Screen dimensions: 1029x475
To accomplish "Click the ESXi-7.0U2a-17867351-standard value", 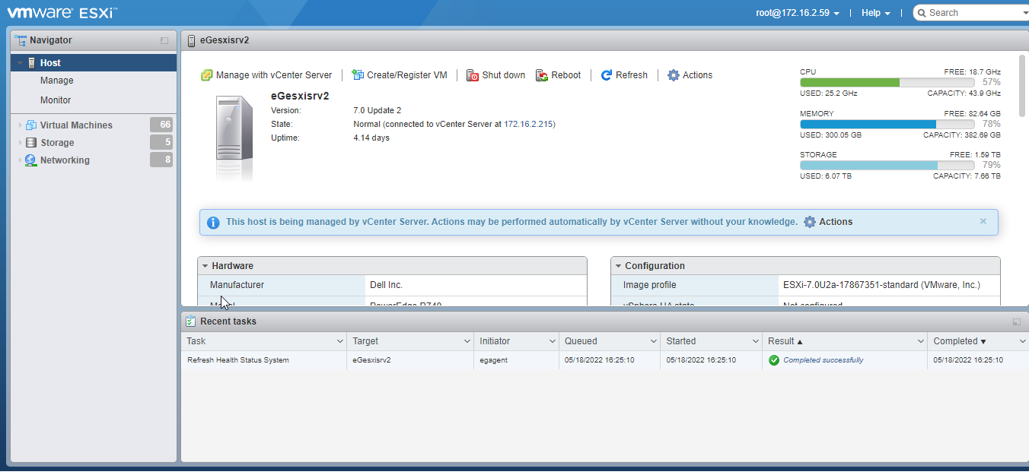I will [x=881, y=285].
